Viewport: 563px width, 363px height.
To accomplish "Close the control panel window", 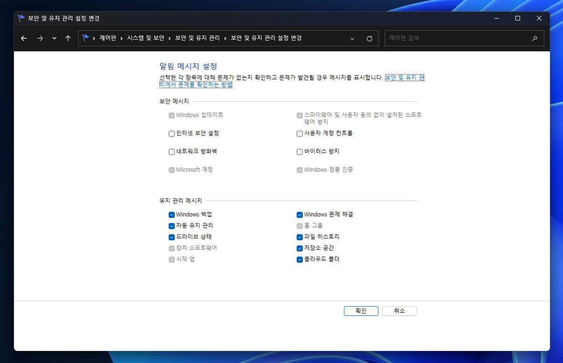I will click(x=539, y=18).
